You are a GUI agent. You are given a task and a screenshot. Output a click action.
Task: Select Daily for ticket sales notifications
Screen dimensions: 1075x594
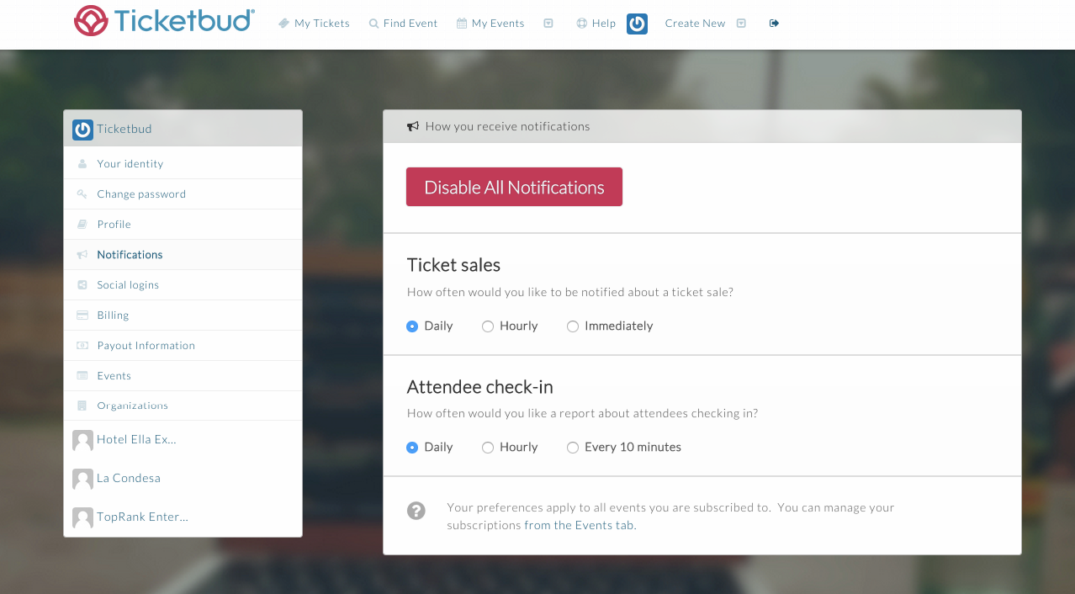(412, 326)
